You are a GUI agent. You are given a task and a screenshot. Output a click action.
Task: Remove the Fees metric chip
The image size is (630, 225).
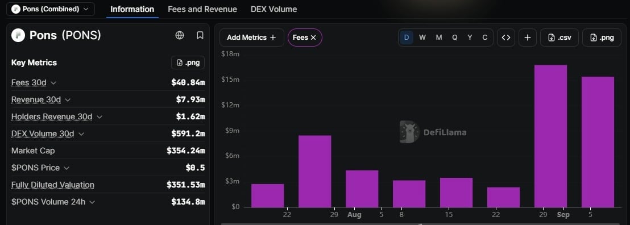pyautogui.click(x=313, y=37)
